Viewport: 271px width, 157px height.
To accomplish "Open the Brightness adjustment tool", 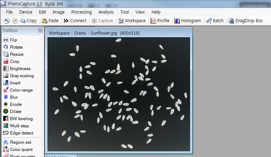I will (x=20, y=69).
